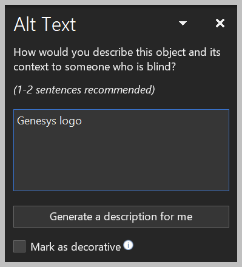Click the word "Genesys" in the text box
Screen dimensions: 242x267
click(x=36, y=121)
